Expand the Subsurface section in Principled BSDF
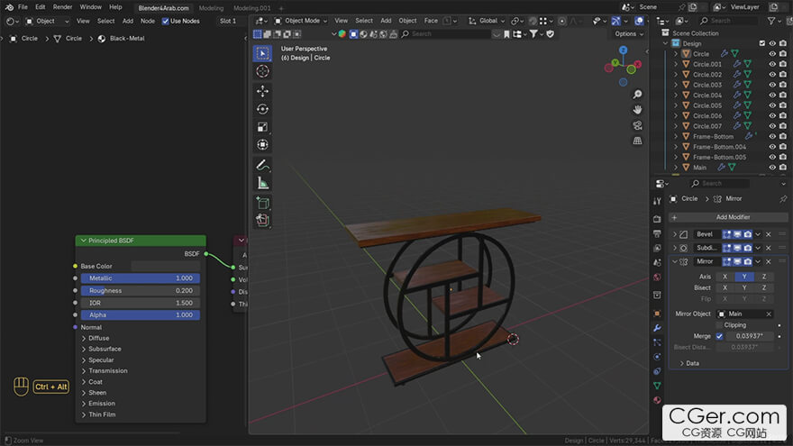 84,349
